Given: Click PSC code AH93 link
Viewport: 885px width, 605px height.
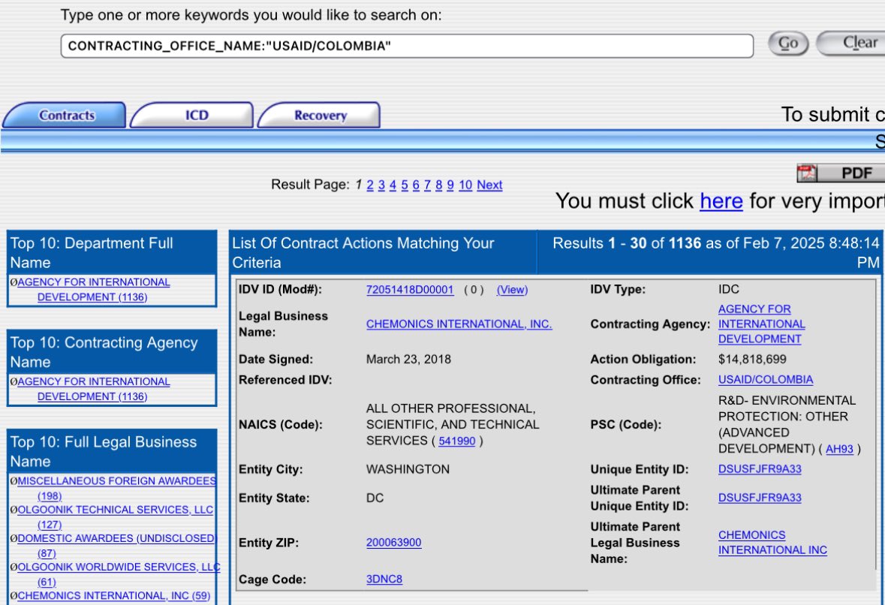Looking at the screenshot, I should (839, 450).
